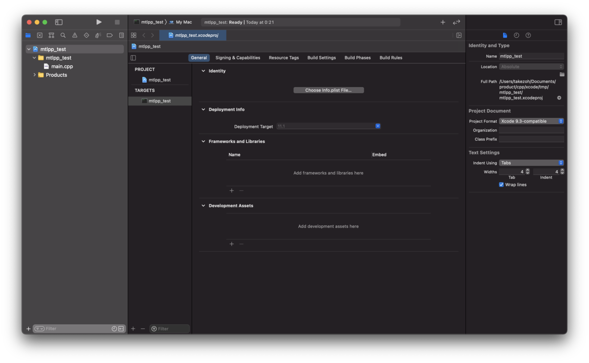Viewport: 589px width, 363px height.
Task: Add a development asset with plus button
Action: (x=232, y=244)
